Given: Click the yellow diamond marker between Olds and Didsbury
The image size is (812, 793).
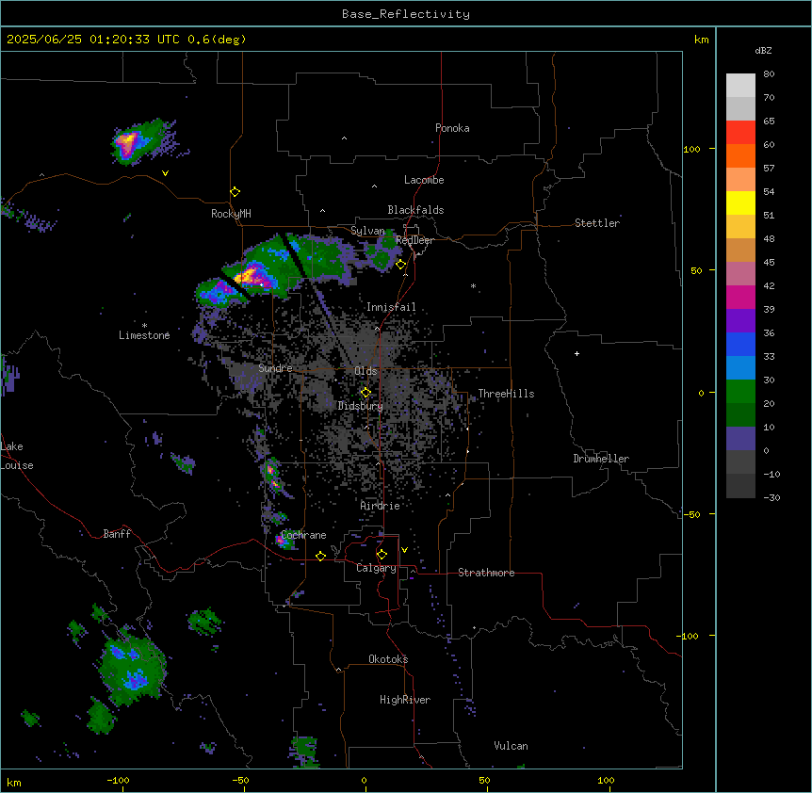Looking at the screenshot, I should (365, 393).
